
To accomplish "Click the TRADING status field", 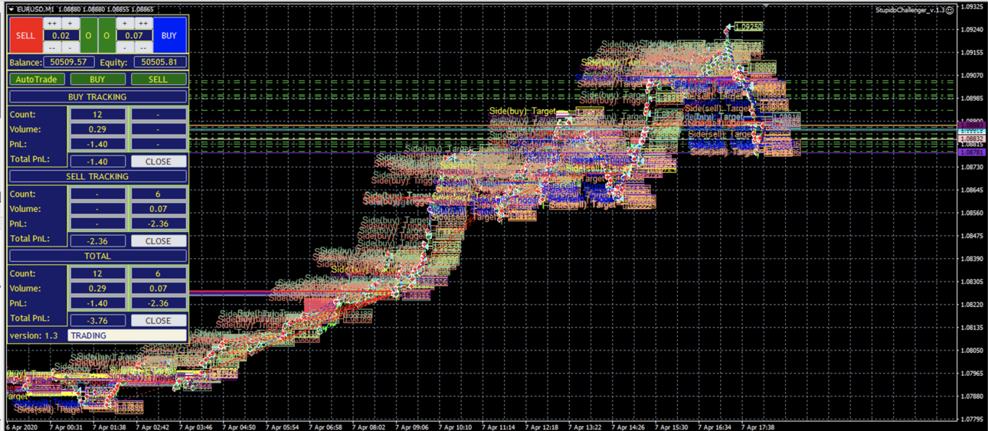I will 127,335.
